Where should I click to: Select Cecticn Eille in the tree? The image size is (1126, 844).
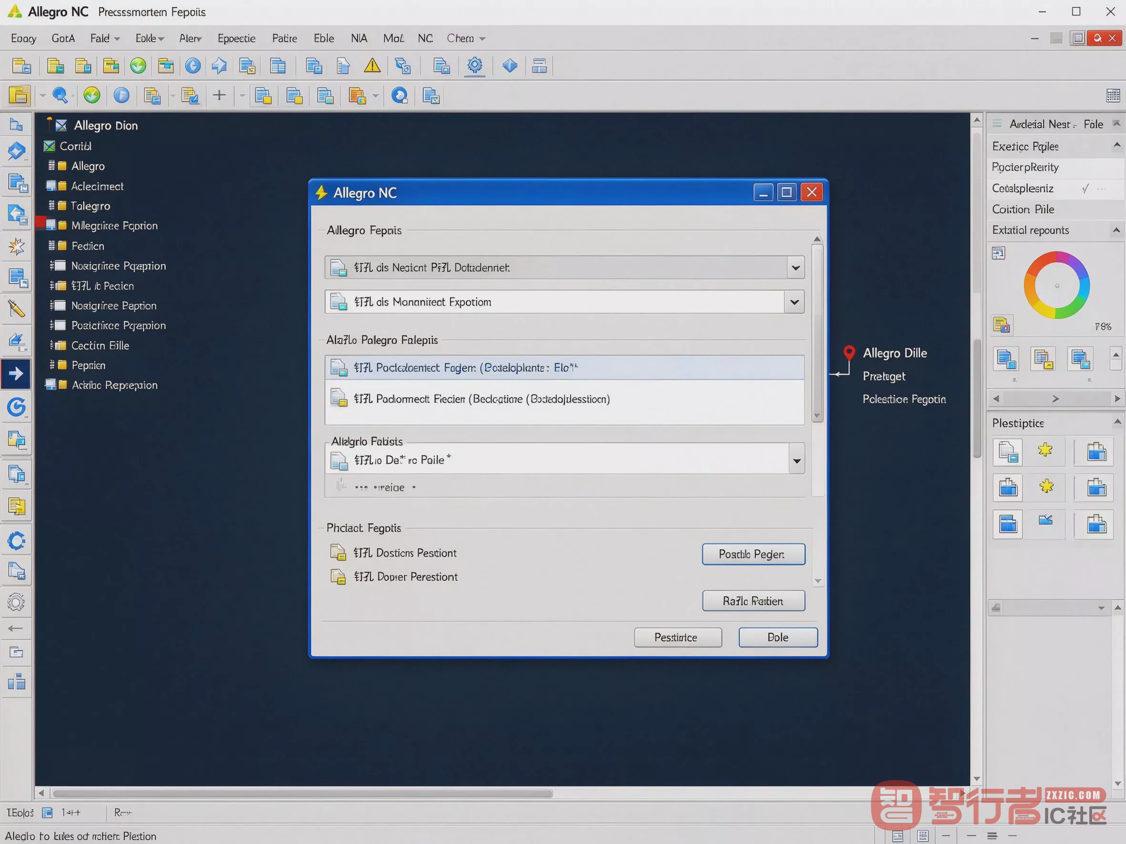click(100, 346)
